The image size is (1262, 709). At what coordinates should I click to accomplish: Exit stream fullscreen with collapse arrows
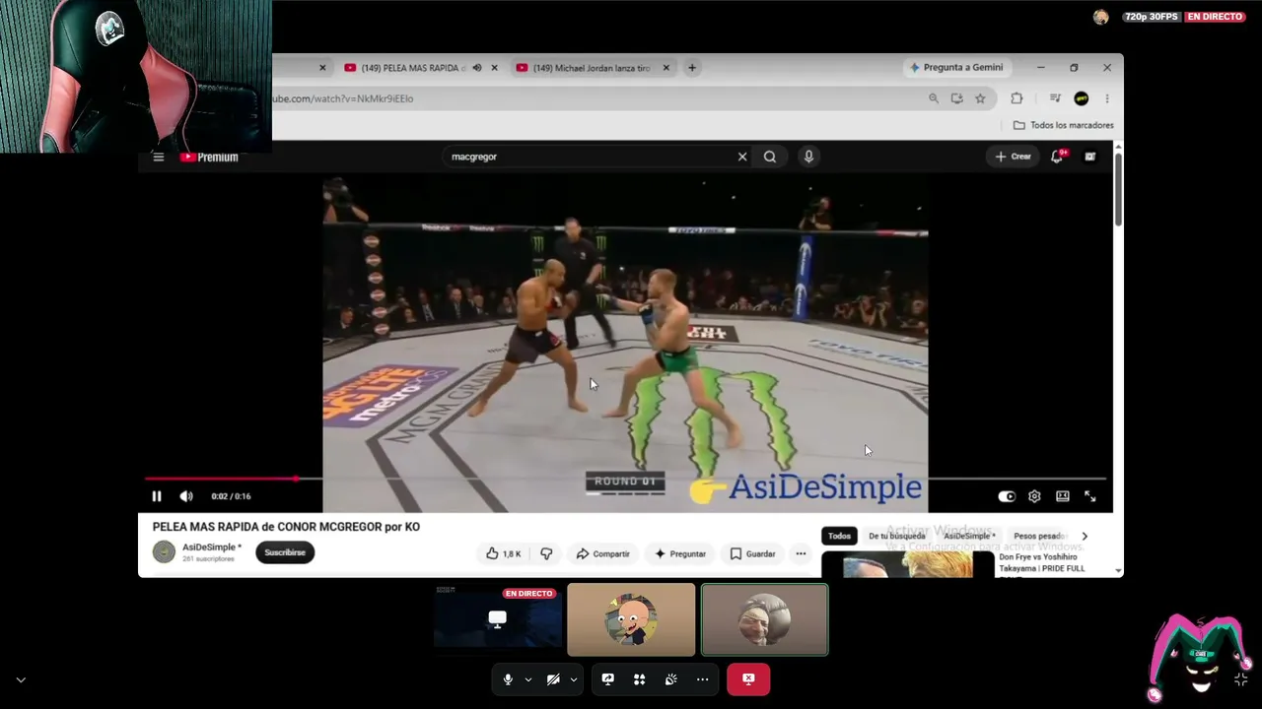point(1240,679)
